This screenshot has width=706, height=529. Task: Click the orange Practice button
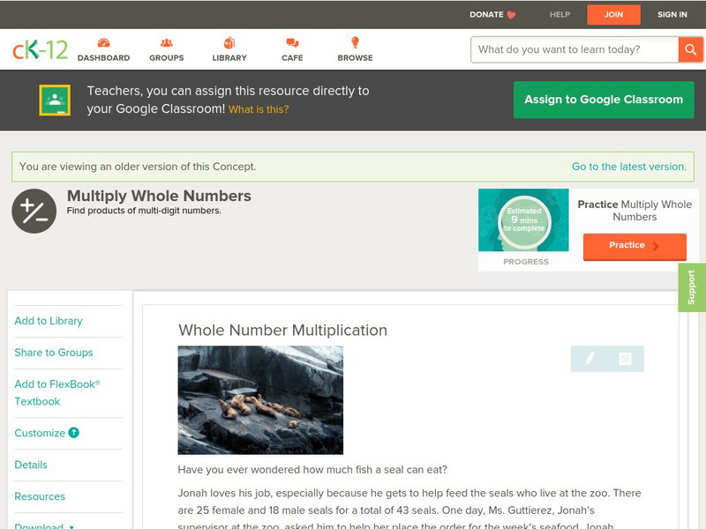click(635, 246)
